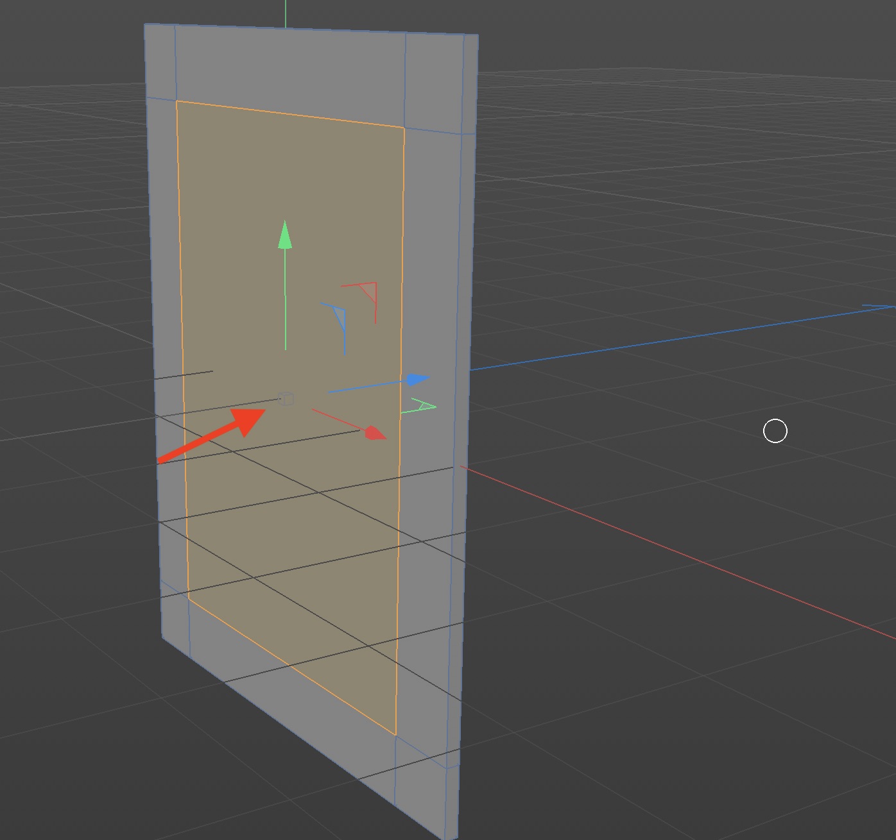Click the red X-axis arrow tip
Viewport: 896px width, 840px height.
(375, 433)
